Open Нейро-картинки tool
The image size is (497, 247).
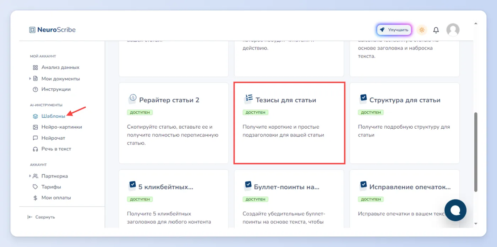coord(62,127)
